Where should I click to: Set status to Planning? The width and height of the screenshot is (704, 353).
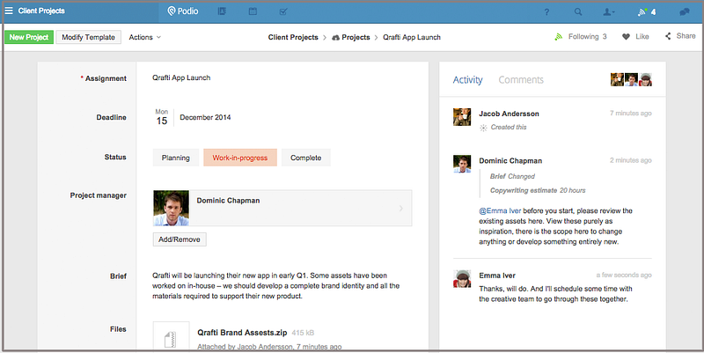click(x=175, y=158)
